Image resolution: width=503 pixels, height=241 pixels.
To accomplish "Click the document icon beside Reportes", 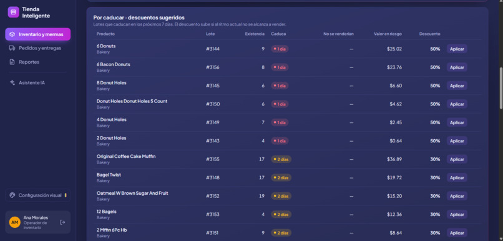I will [12, 62].
